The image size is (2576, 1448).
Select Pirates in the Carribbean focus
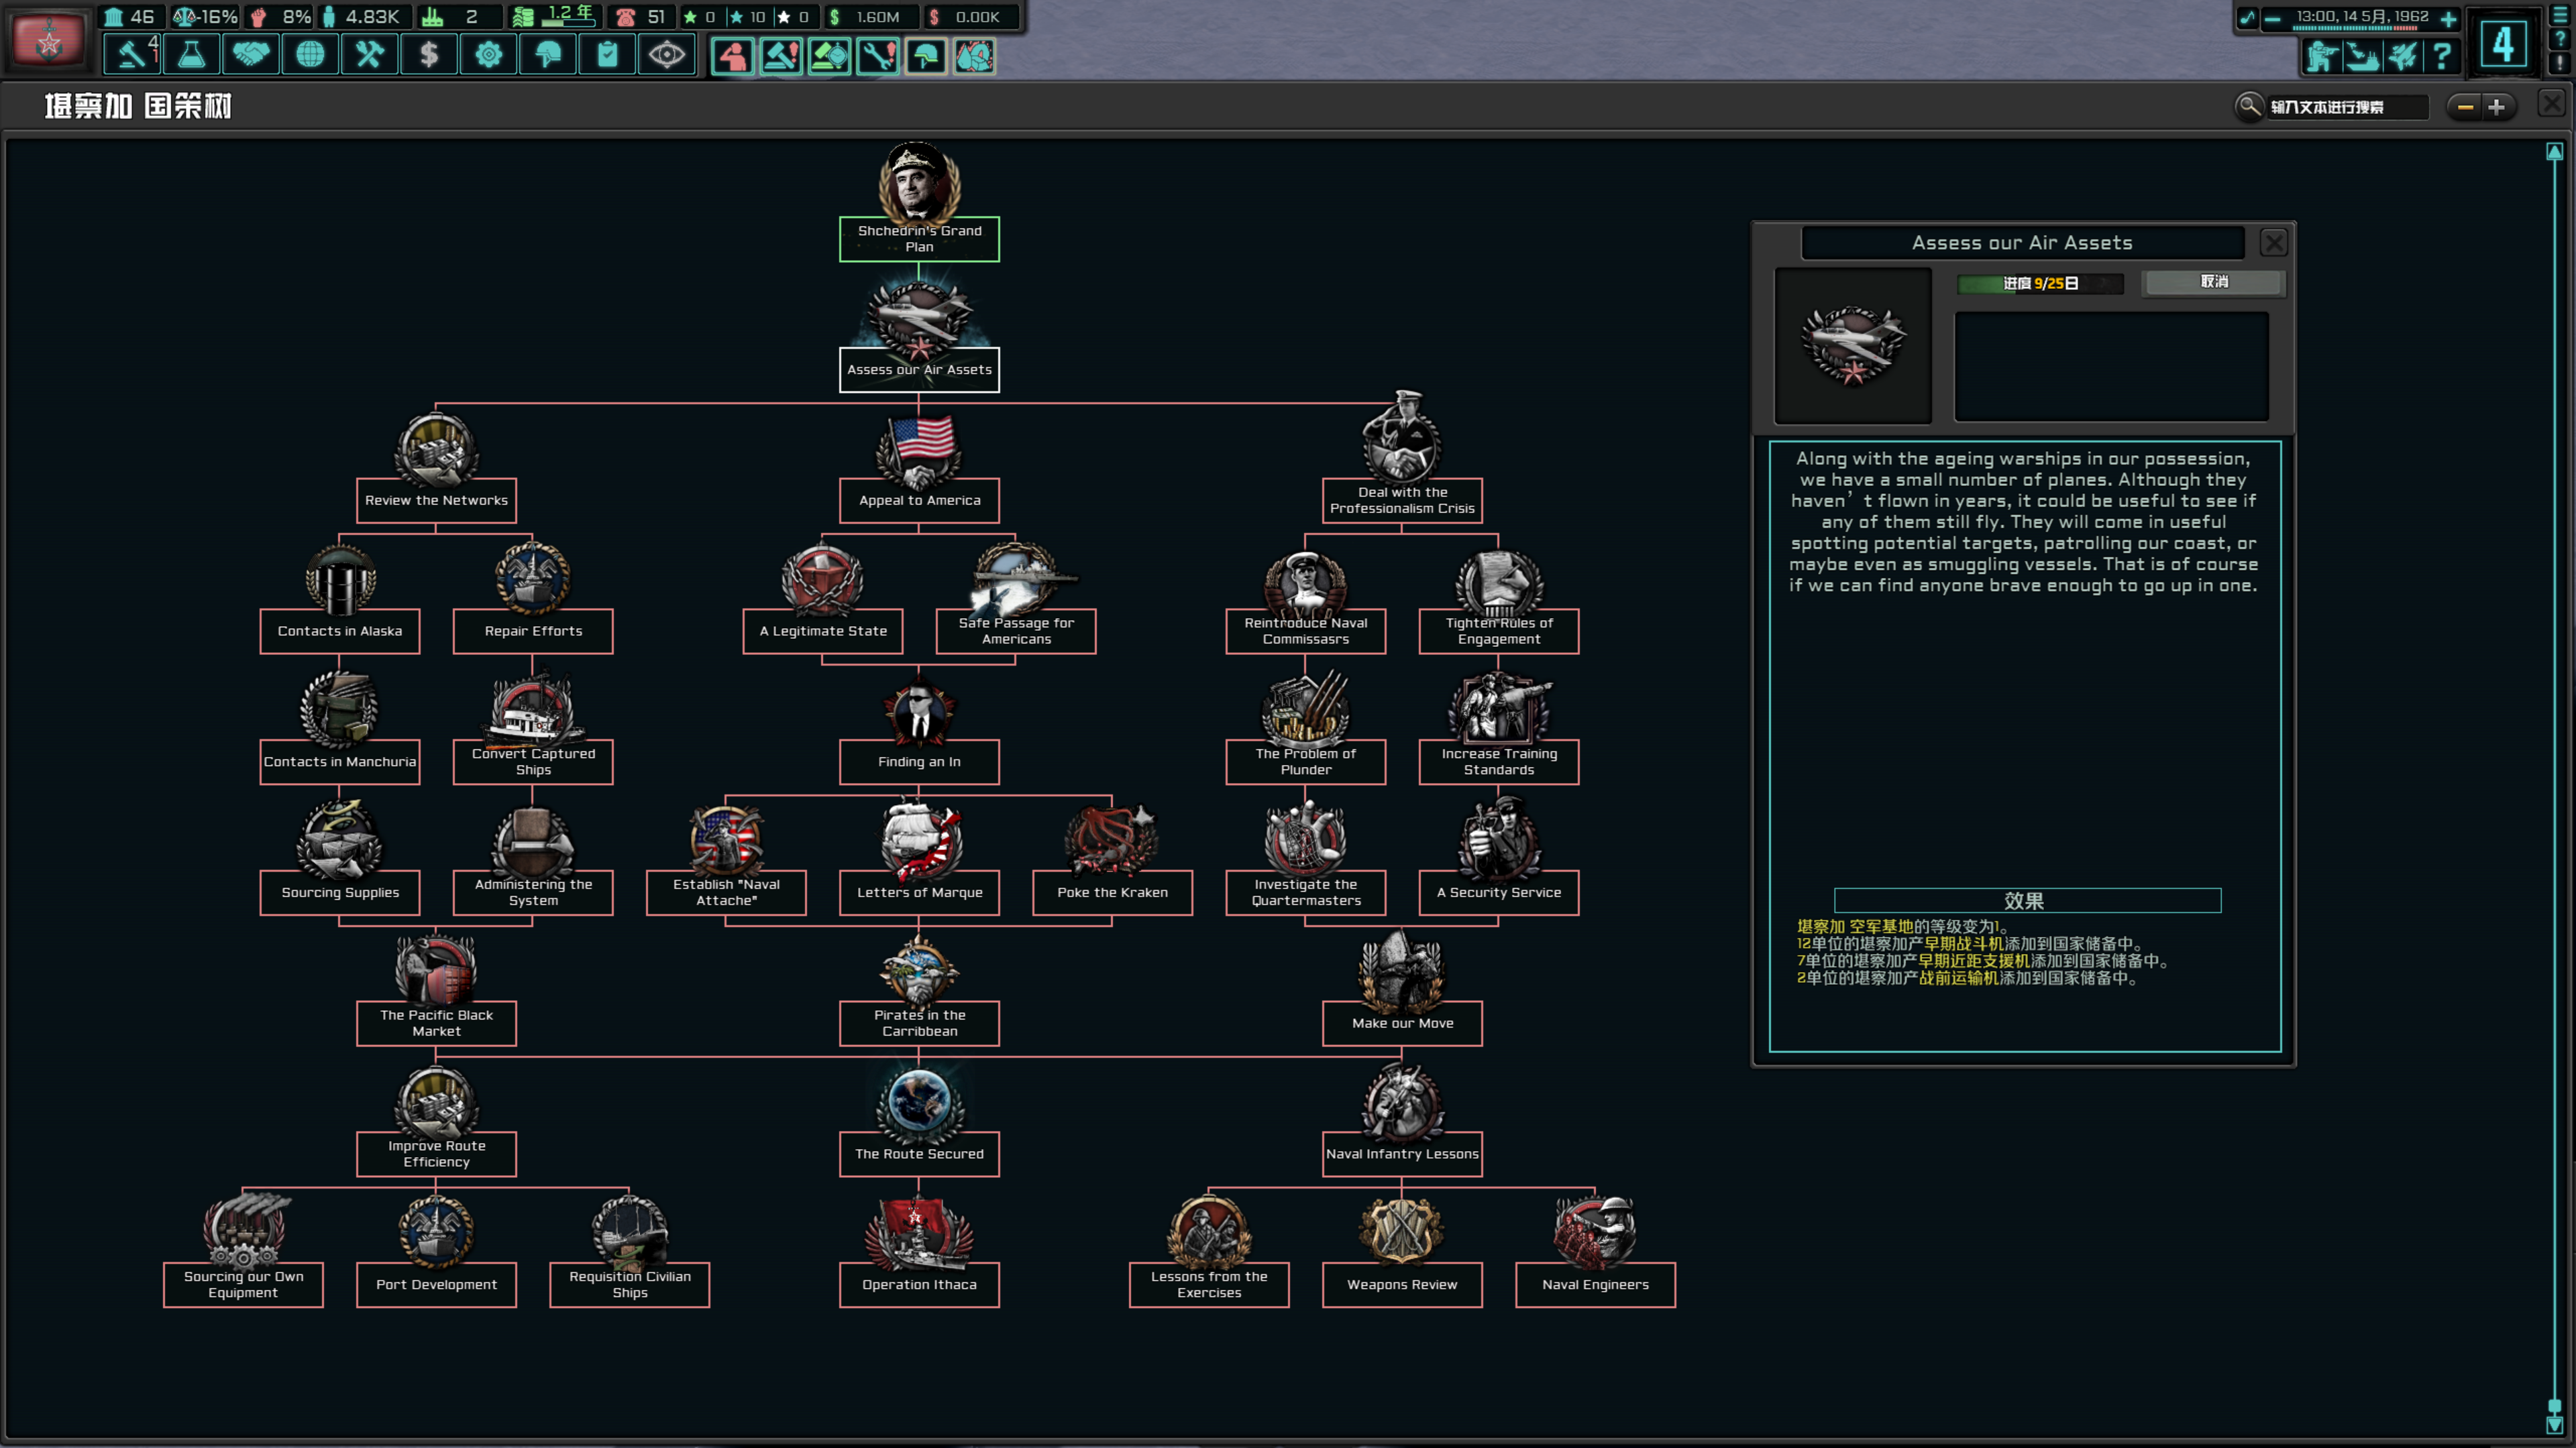click(x=919, y=1023)
